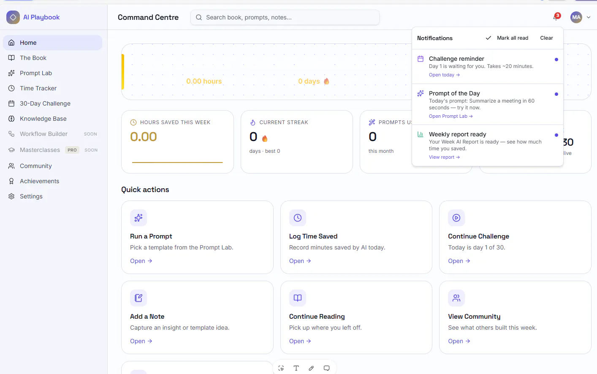Click the Open Prompt Lab link
The image size is (597, 374).
click(450, 116)
